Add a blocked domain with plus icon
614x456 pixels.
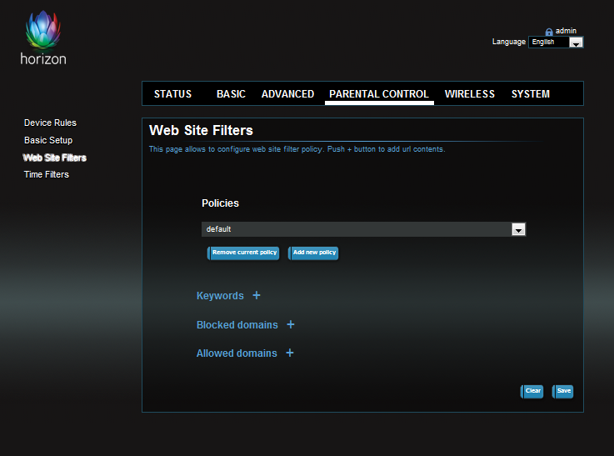pyautogui.click(x=291, y=324)
